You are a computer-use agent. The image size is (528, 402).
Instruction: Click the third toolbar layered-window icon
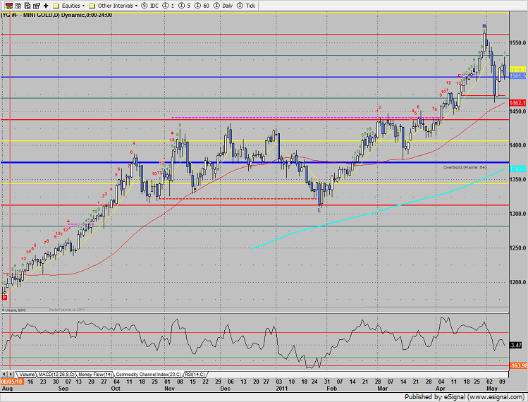click(27, 6)
